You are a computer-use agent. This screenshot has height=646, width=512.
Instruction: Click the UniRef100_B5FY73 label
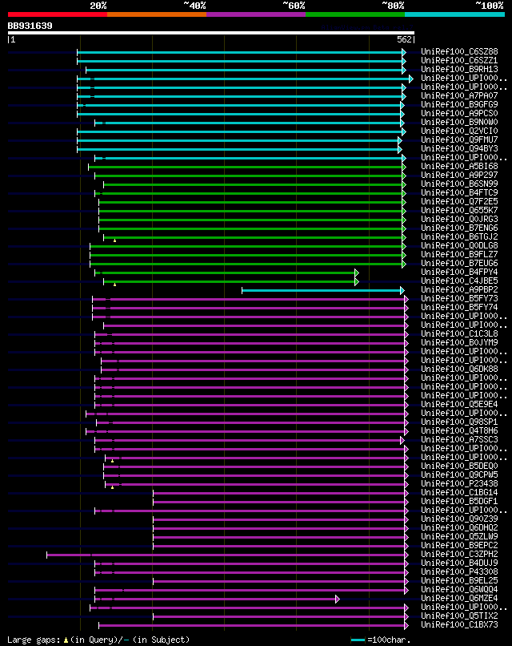coord(459,298)
